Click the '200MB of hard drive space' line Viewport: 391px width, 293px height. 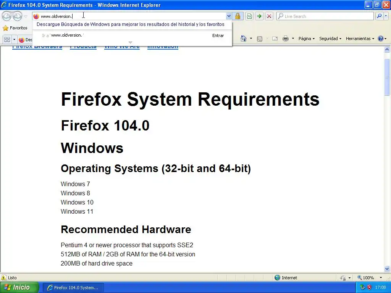[x=97, y=263]
